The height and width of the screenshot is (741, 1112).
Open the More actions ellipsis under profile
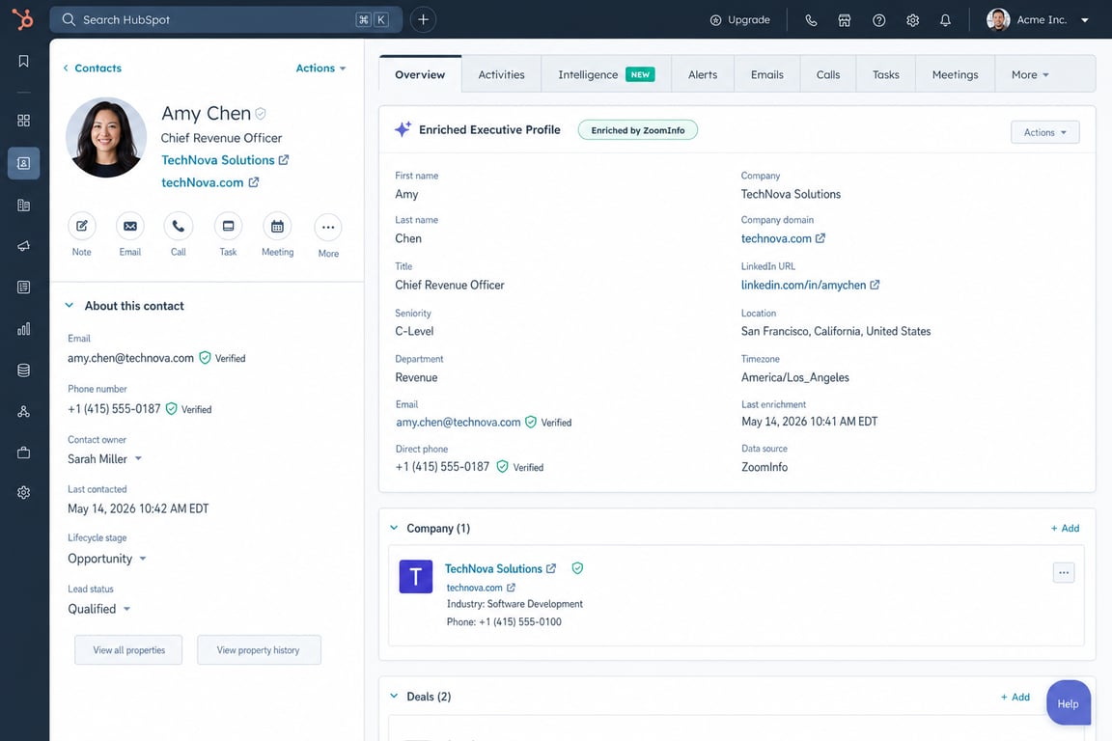[327, 228]
